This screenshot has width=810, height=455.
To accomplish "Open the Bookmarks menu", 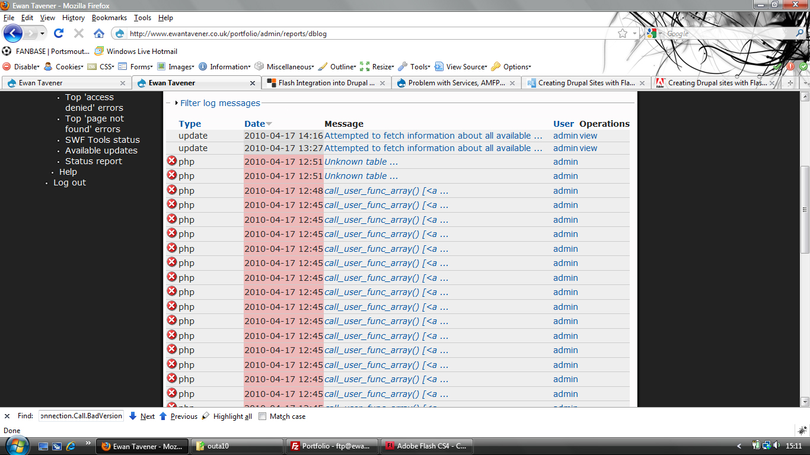I will [109, 18].
